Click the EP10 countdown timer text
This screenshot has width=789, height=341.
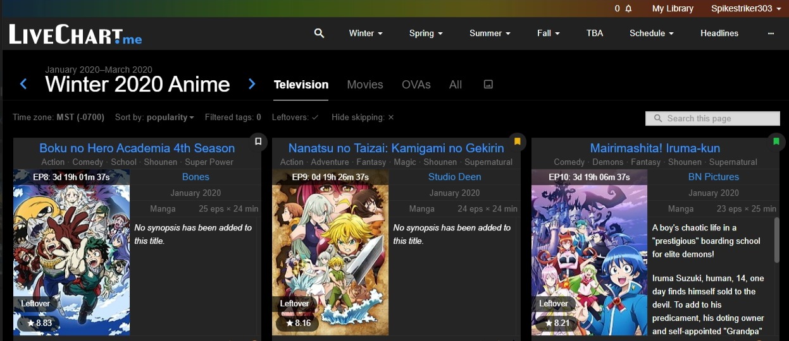click(589, 177)
